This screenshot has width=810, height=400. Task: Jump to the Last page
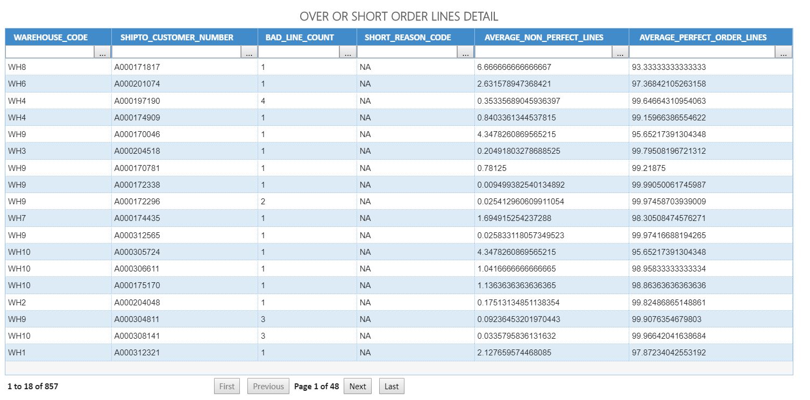click(x=391, y=386)
